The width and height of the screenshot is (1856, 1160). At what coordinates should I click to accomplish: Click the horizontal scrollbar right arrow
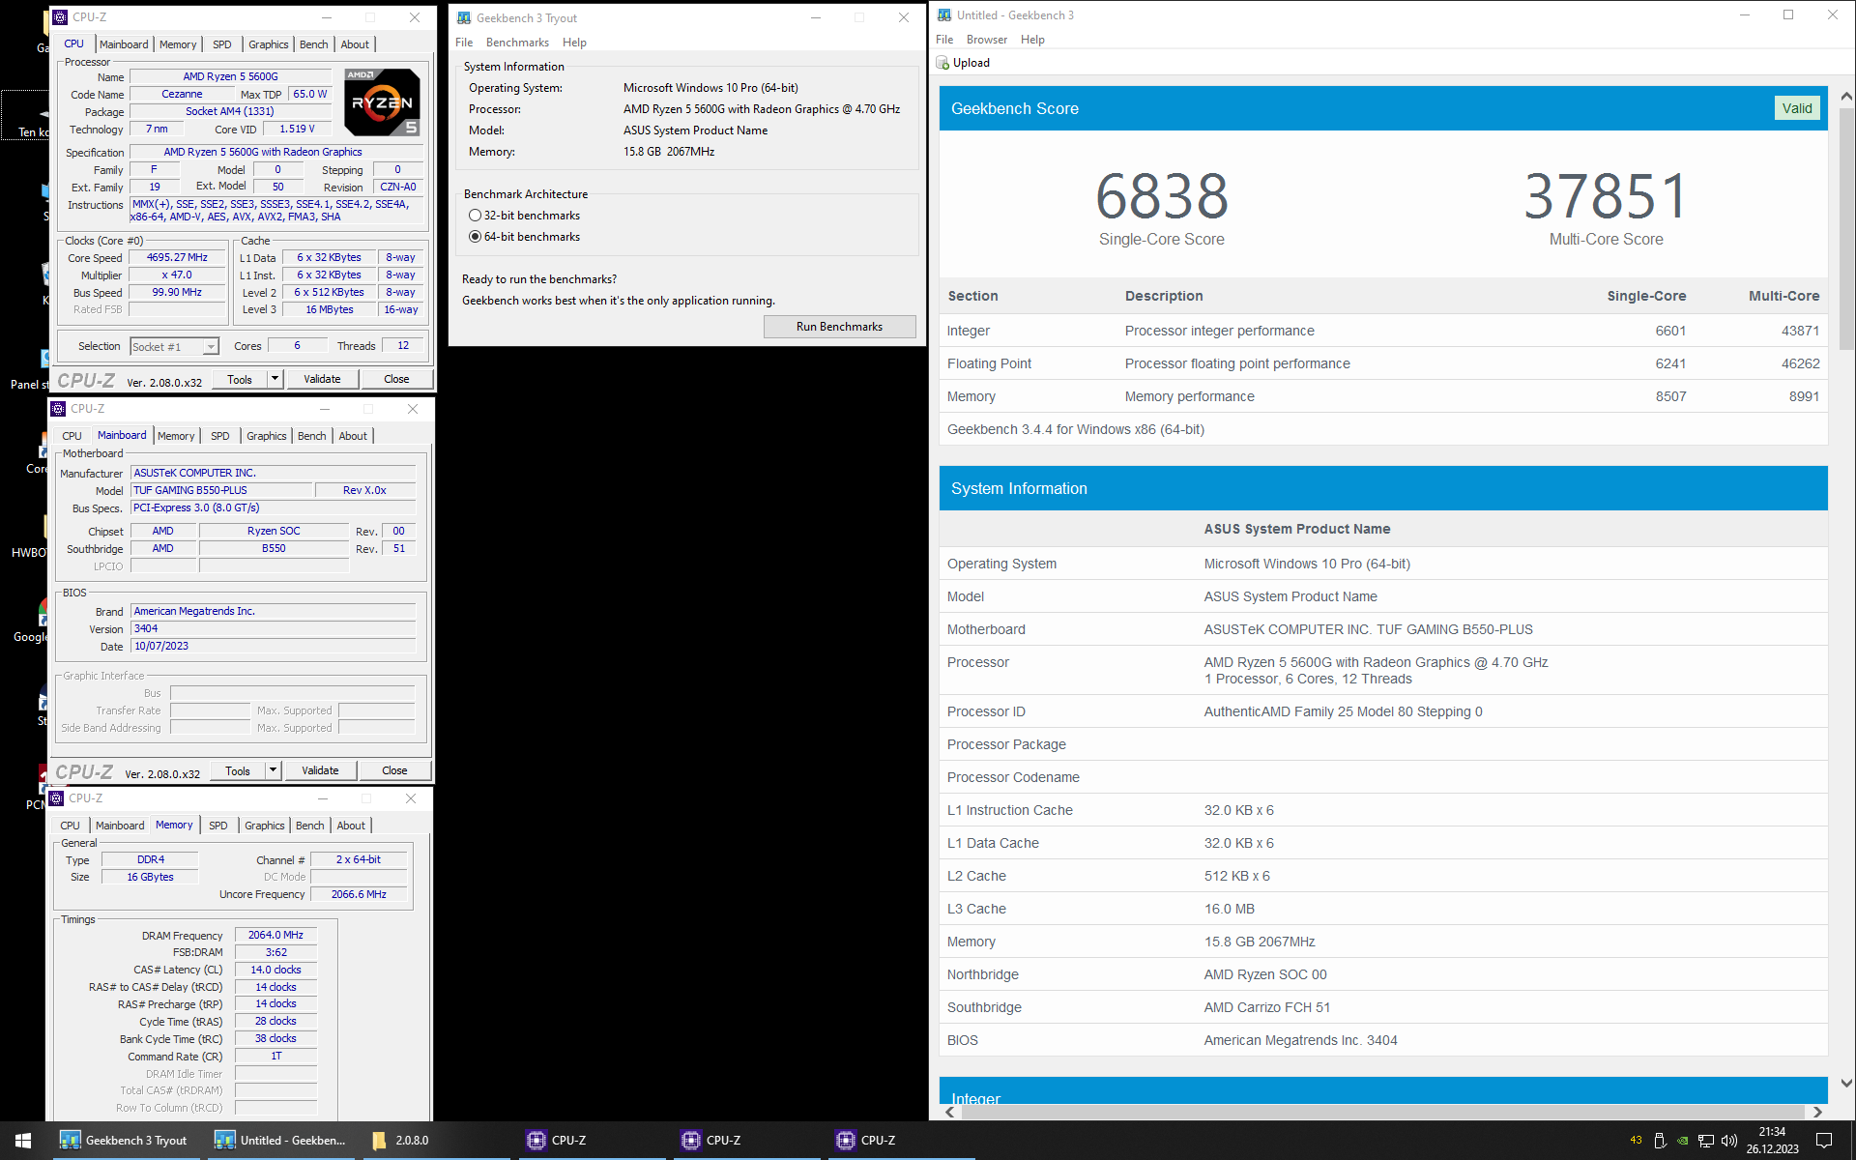click(1817, 1112)
